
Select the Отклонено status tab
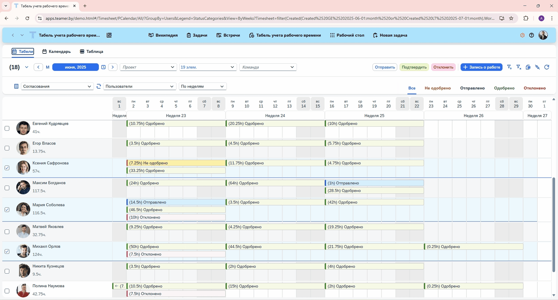pos(534,88)
